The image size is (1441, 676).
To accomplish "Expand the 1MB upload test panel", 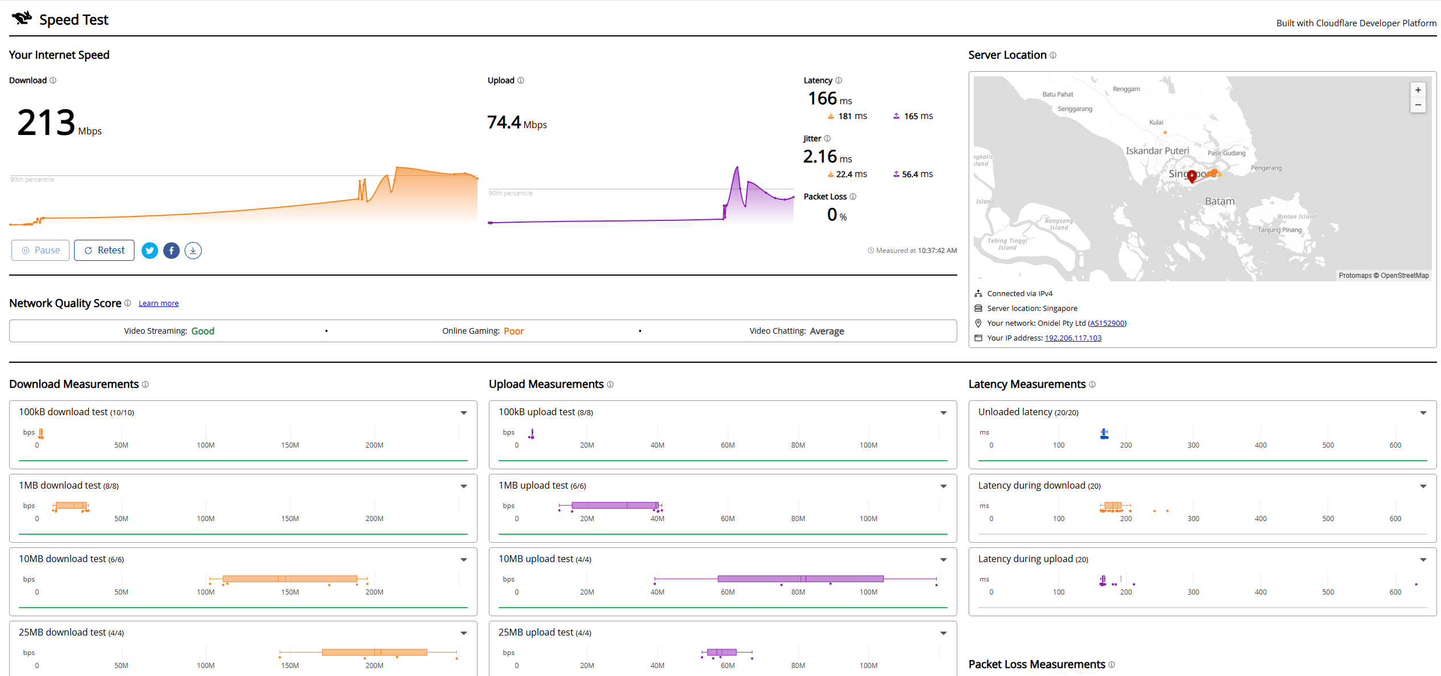I will 944,486.
